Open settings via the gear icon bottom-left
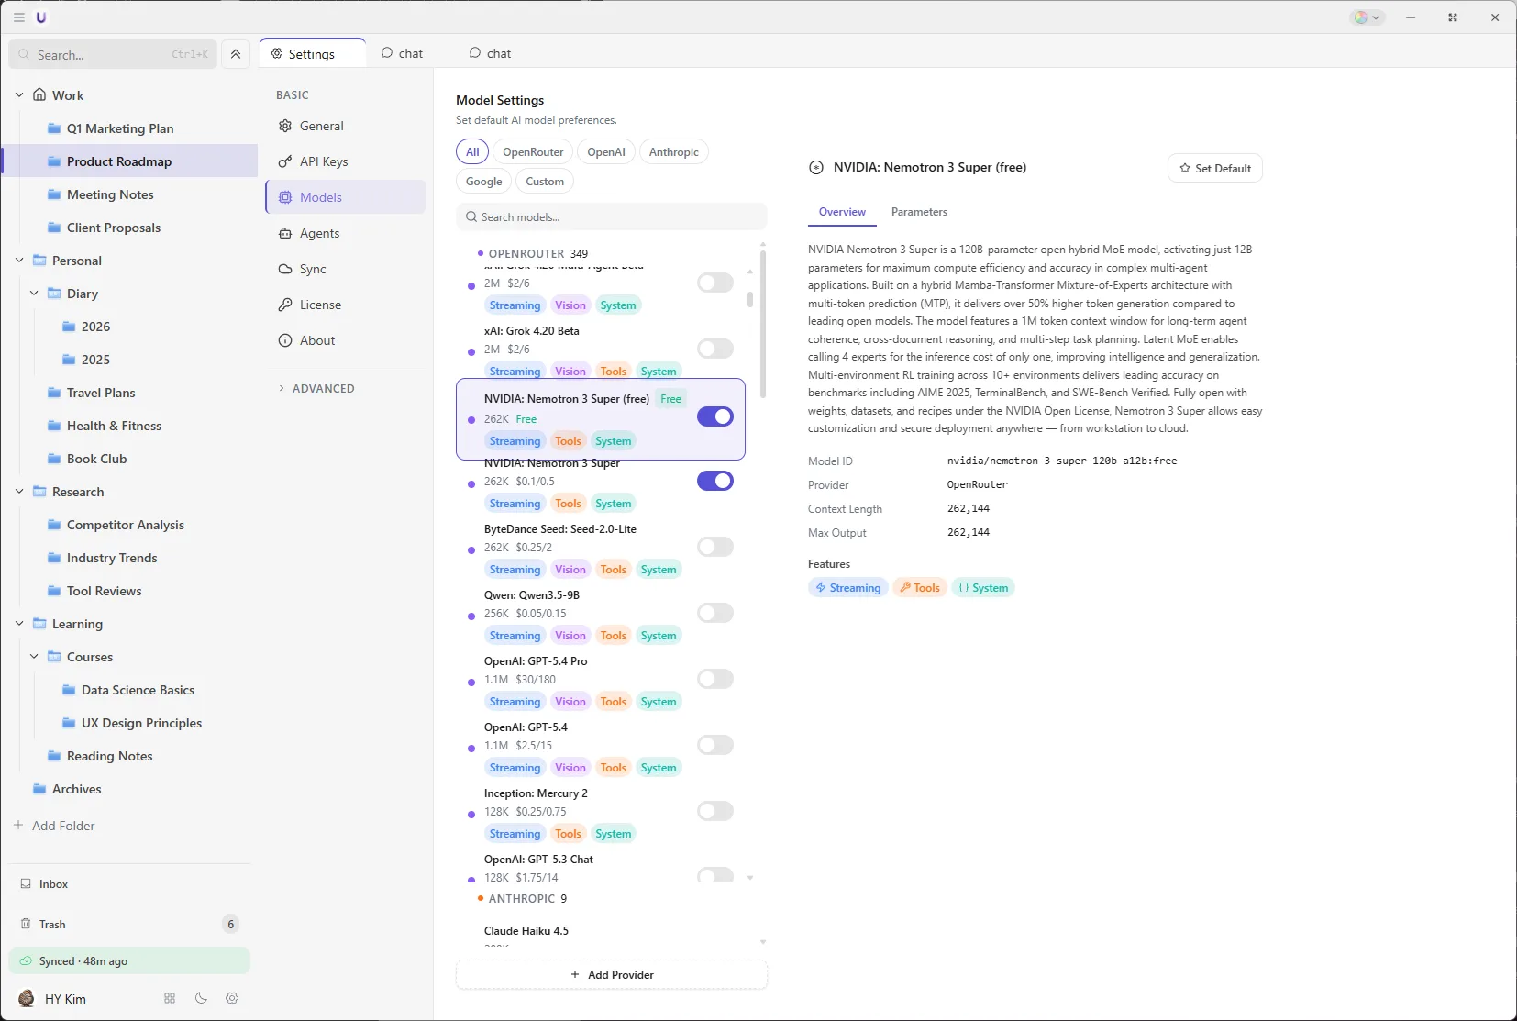Viewport: 1517px width, 1021px height. [231, 998]
